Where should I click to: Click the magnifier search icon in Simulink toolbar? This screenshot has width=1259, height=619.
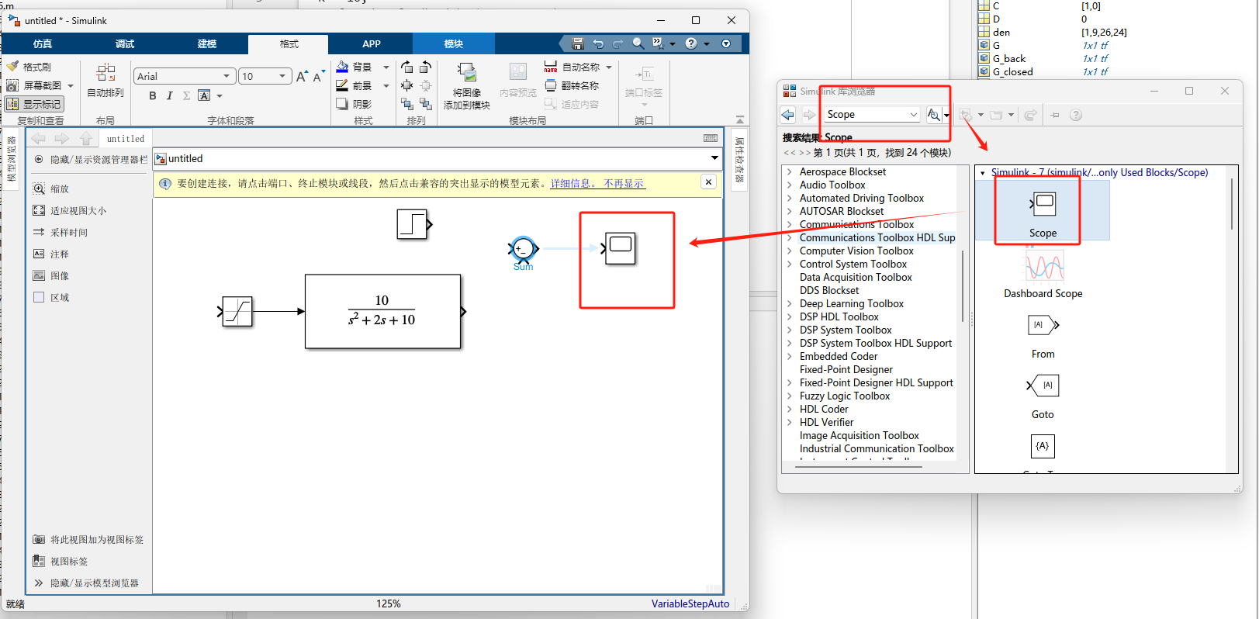[638, 43]
